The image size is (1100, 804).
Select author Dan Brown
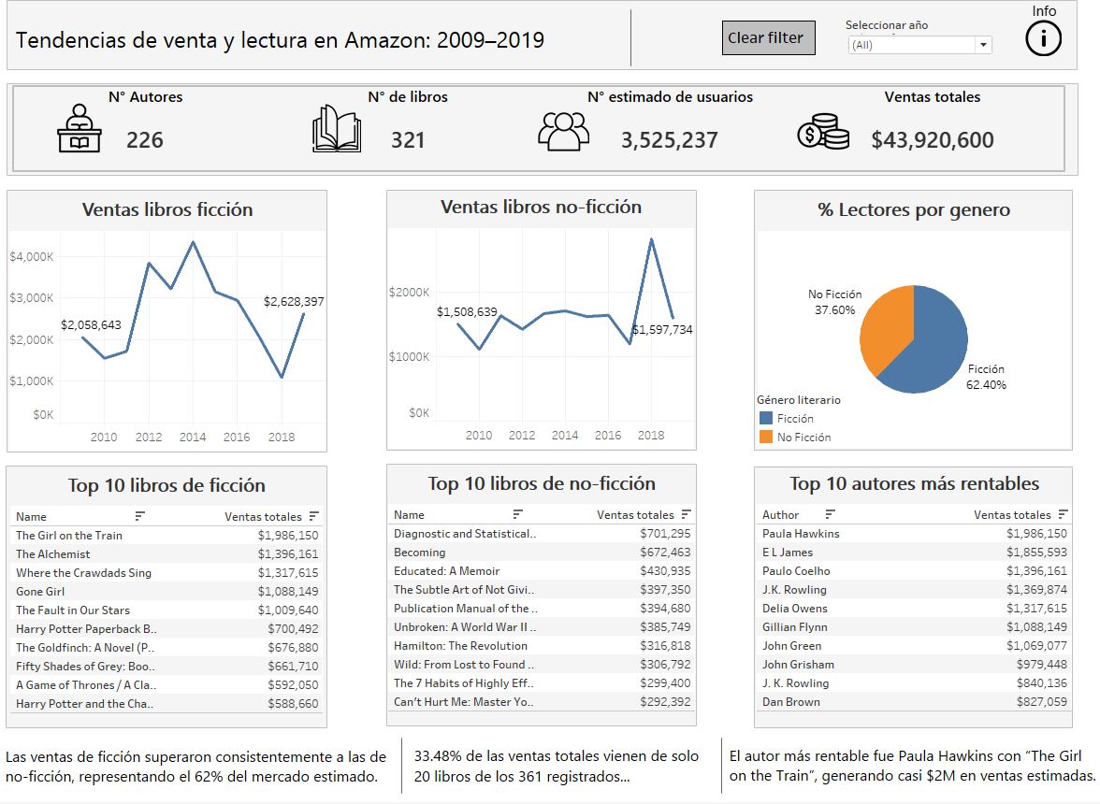point(791,702)
